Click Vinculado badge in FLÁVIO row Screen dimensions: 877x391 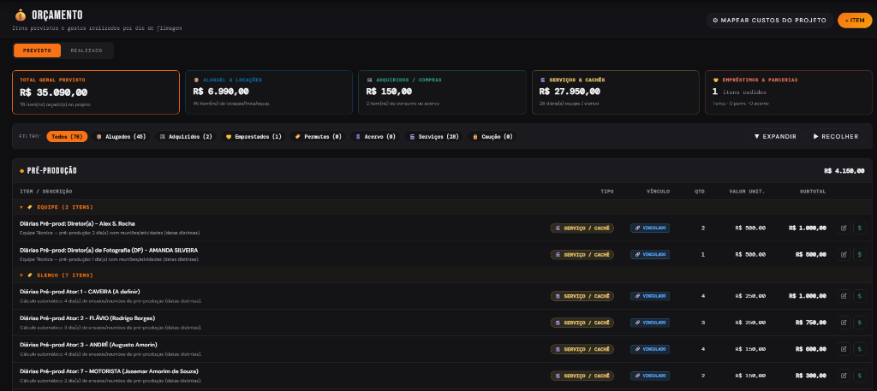click(650, 323)
